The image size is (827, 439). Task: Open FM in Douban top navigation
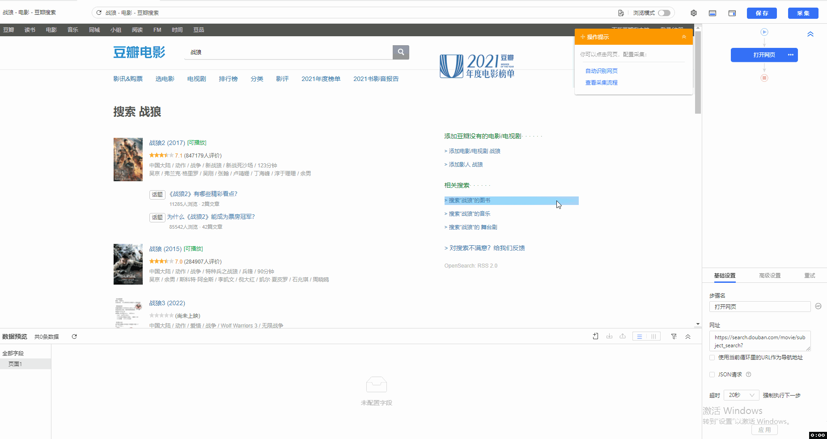(x=157, y=30)
